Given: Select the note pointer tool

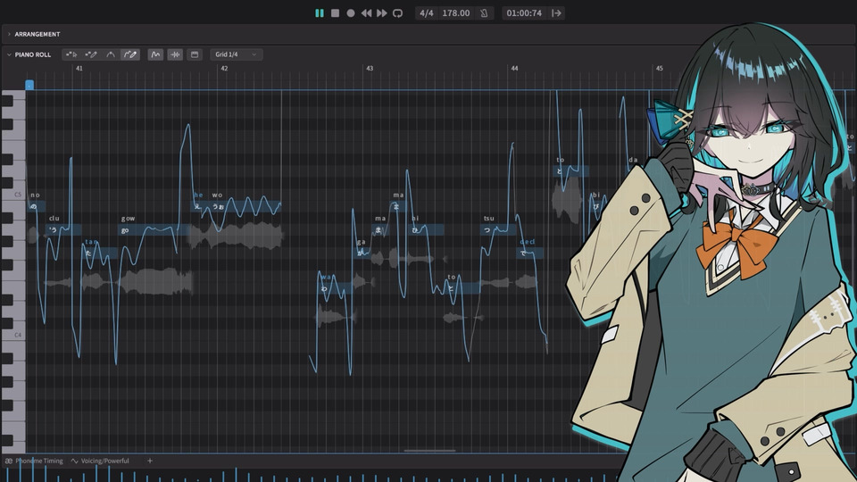Looking at the screenshot, I should tap(71, 54).
